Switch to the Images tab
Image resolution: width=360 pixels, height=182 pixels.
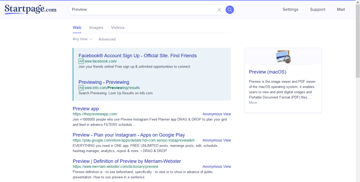pyautogui.click(x=96, y=28)
